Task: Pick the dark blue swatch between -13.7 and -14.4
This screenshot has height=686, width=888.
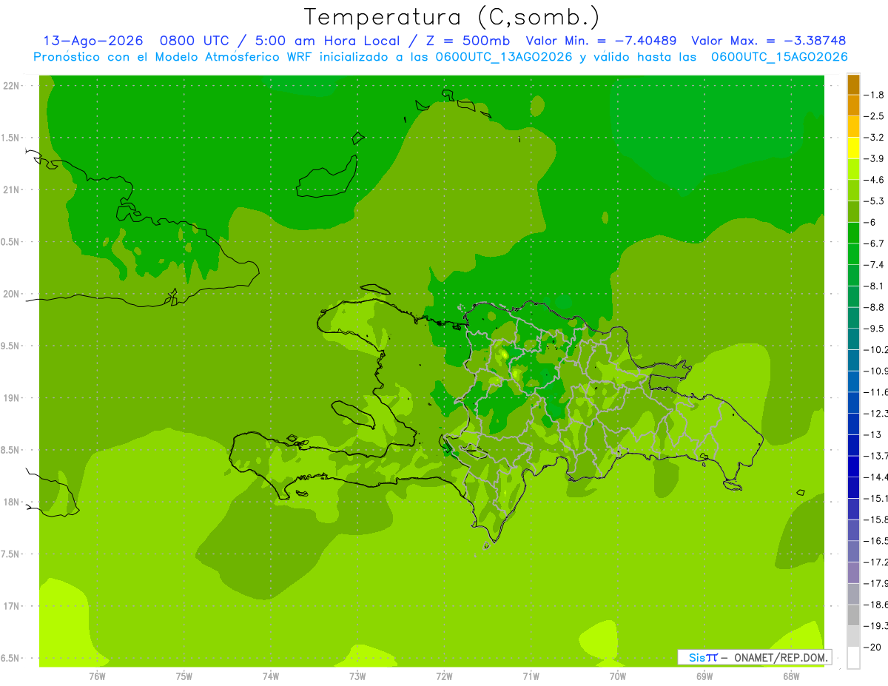Action: pyautogui.click(x=853, y=466)
